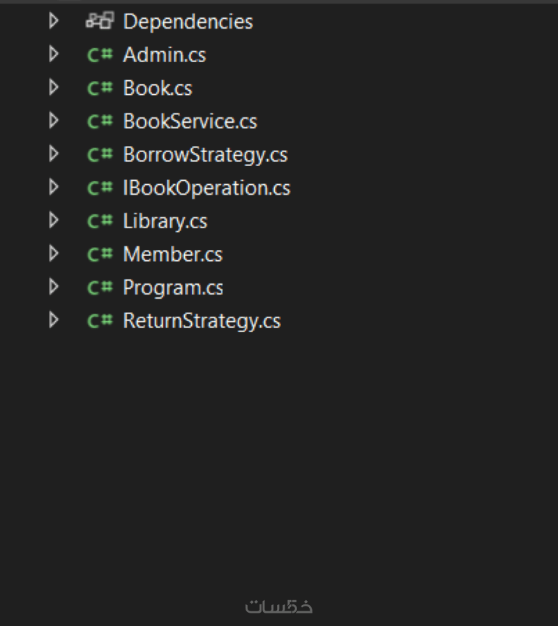Click the C# icon beside Admin.cs

tap(99, 55)
